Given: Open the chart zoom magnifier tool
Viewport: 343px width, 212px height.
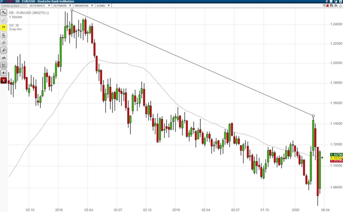Looking at the screenshot, I should point(4,50).
